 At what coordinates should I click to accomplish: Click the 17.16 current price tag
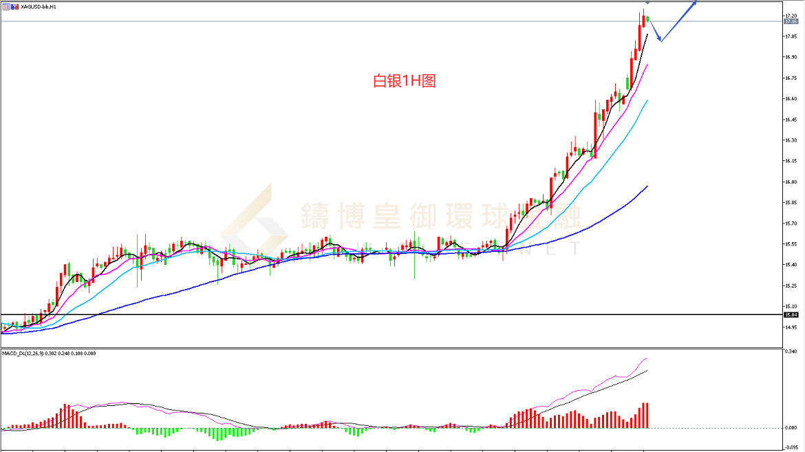790,21
